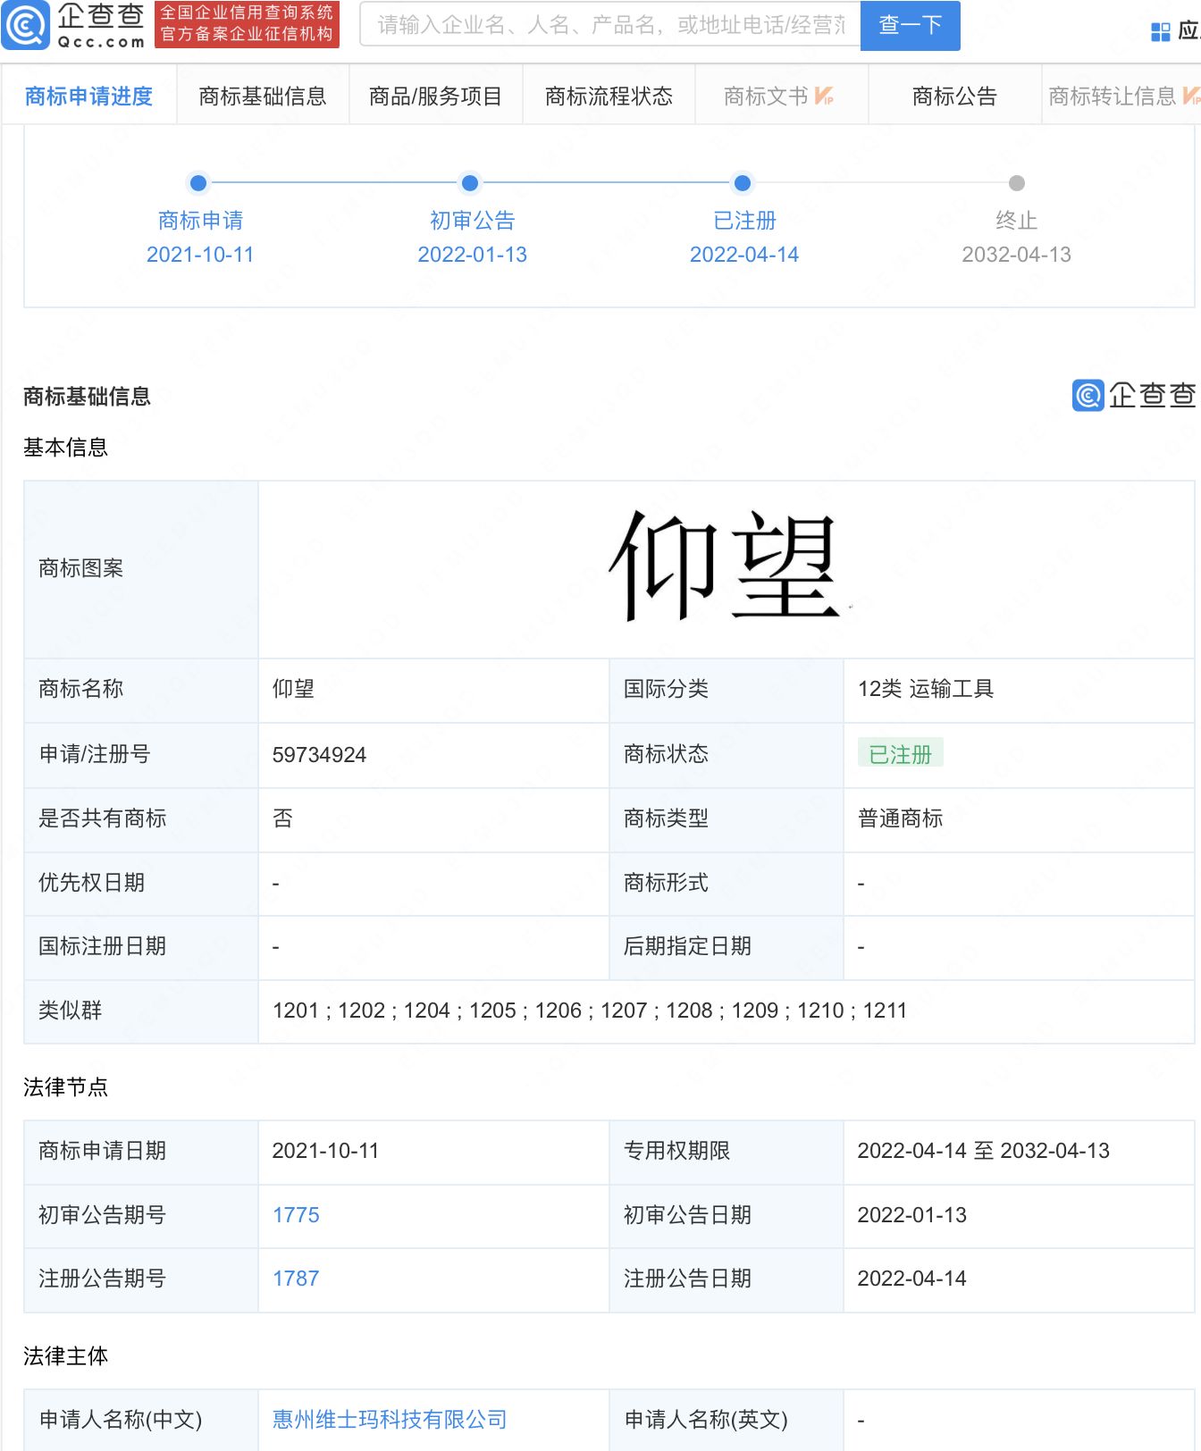Switch to the 商标申请进度 tab
This screenshot has width=1201, height=1451.
88,96
